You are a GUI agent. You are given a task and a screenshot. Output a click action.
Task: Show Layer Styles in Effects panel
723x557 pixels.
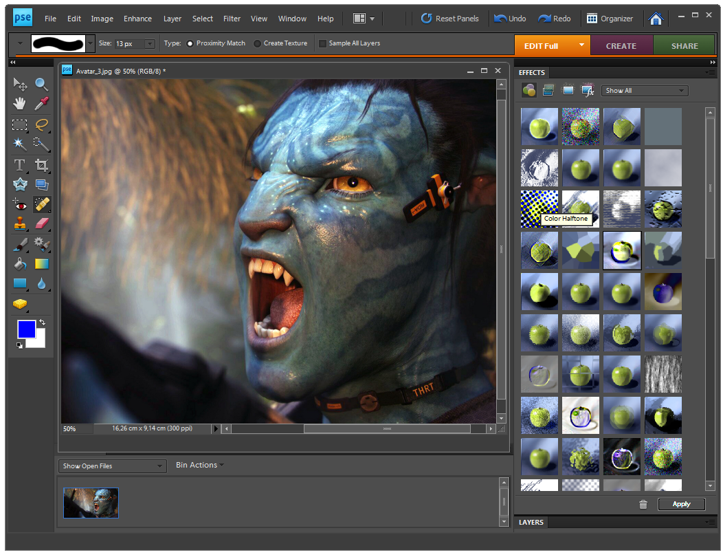tap(548, 91)
